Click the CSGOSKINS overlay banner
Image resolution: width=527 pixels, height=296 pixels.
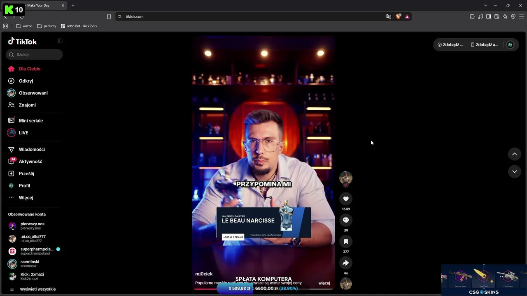484,280
